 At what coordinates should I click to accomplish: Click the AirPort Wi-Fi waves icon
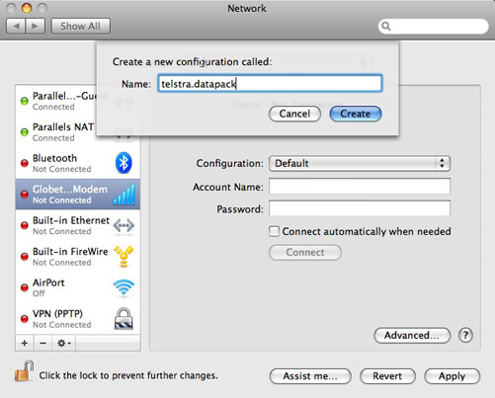(x=124, y=287)
